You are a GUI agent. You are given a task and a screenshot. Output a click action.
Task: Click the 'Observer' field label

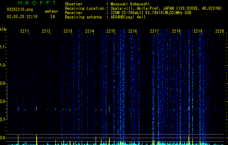(74, 4)
